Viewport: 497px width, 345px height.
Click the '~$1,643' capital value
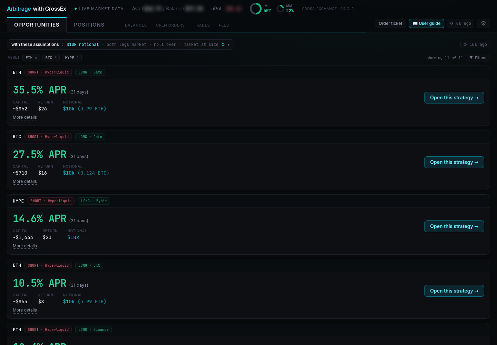(23, 237)
